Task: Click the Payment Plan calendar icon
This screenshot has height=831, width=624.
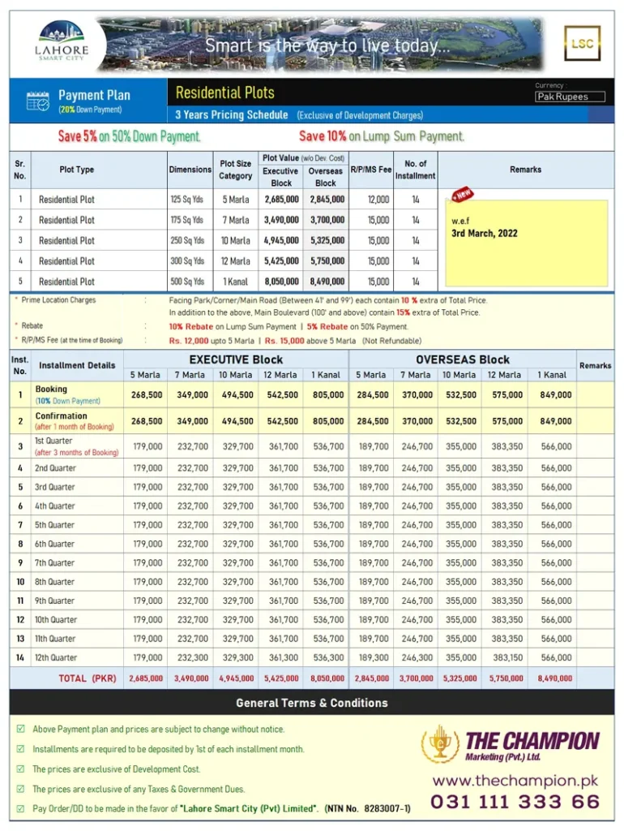Action: (x=37, y=101)
